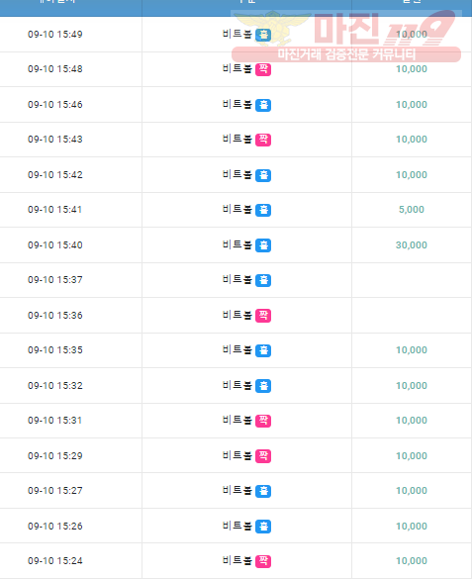The width and height of the screenshot is (472, 579).
Task: Click the blue 홀 badge in the 15:27 row
Action: pos(263,491)
